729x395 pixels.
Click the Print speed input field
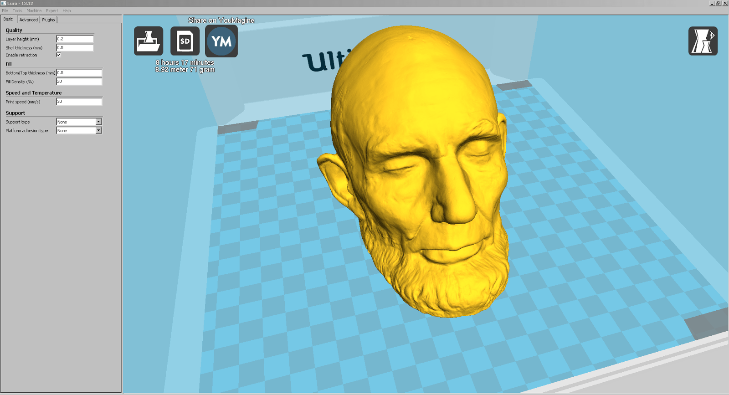[x=79, y=101]
